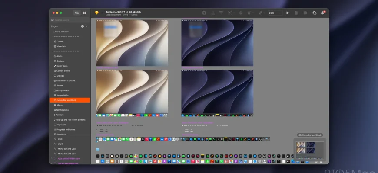
Task: Select the top dark-mode desktop artboard
Action: click(217, 43)
